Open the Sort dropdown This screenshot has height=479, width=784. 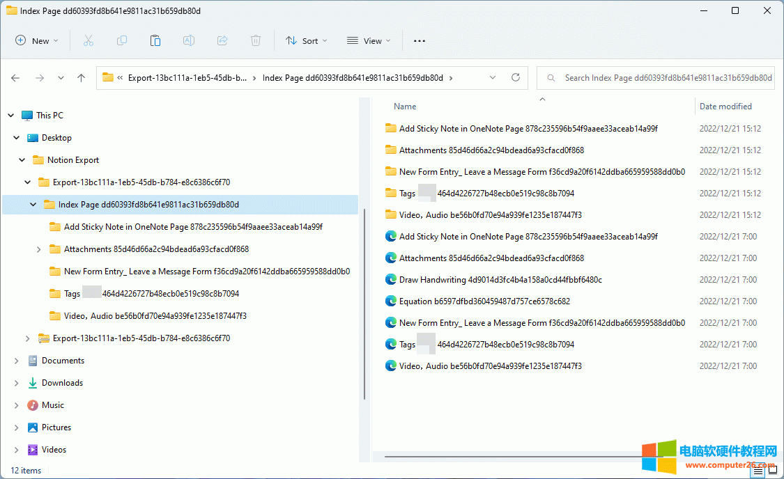tap(307, 40)
